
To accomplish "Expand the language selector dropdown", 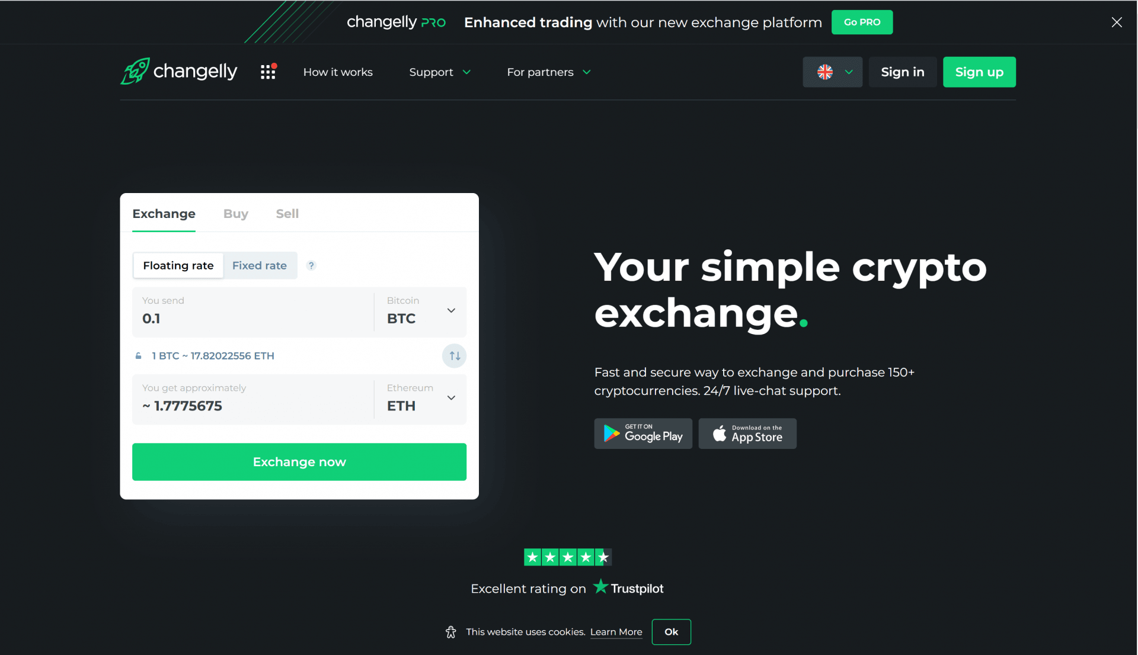I will point(832,72).
